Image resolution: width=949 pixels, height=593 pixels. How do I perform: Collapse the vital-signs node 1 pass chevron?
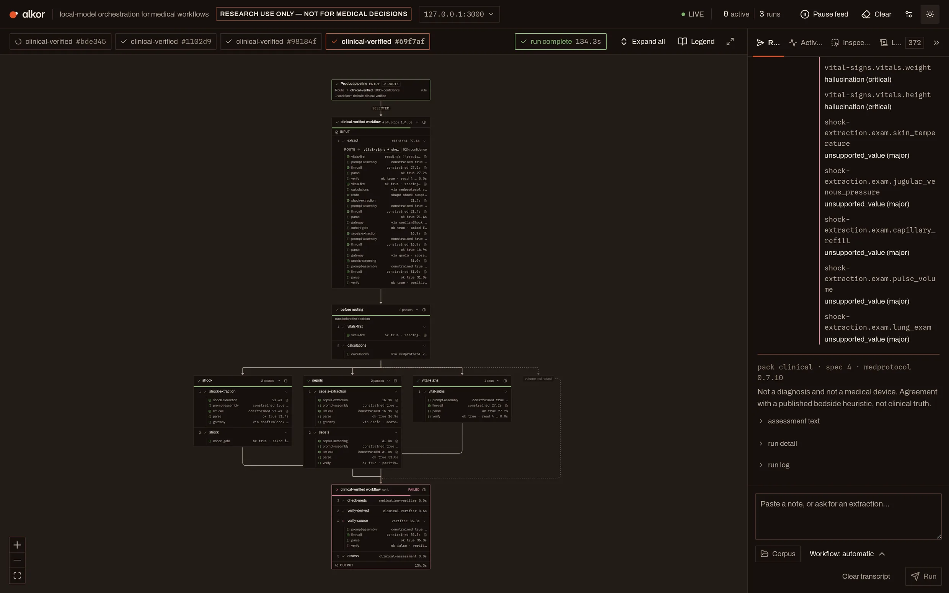pyautogui.click(x=498, y=381)
